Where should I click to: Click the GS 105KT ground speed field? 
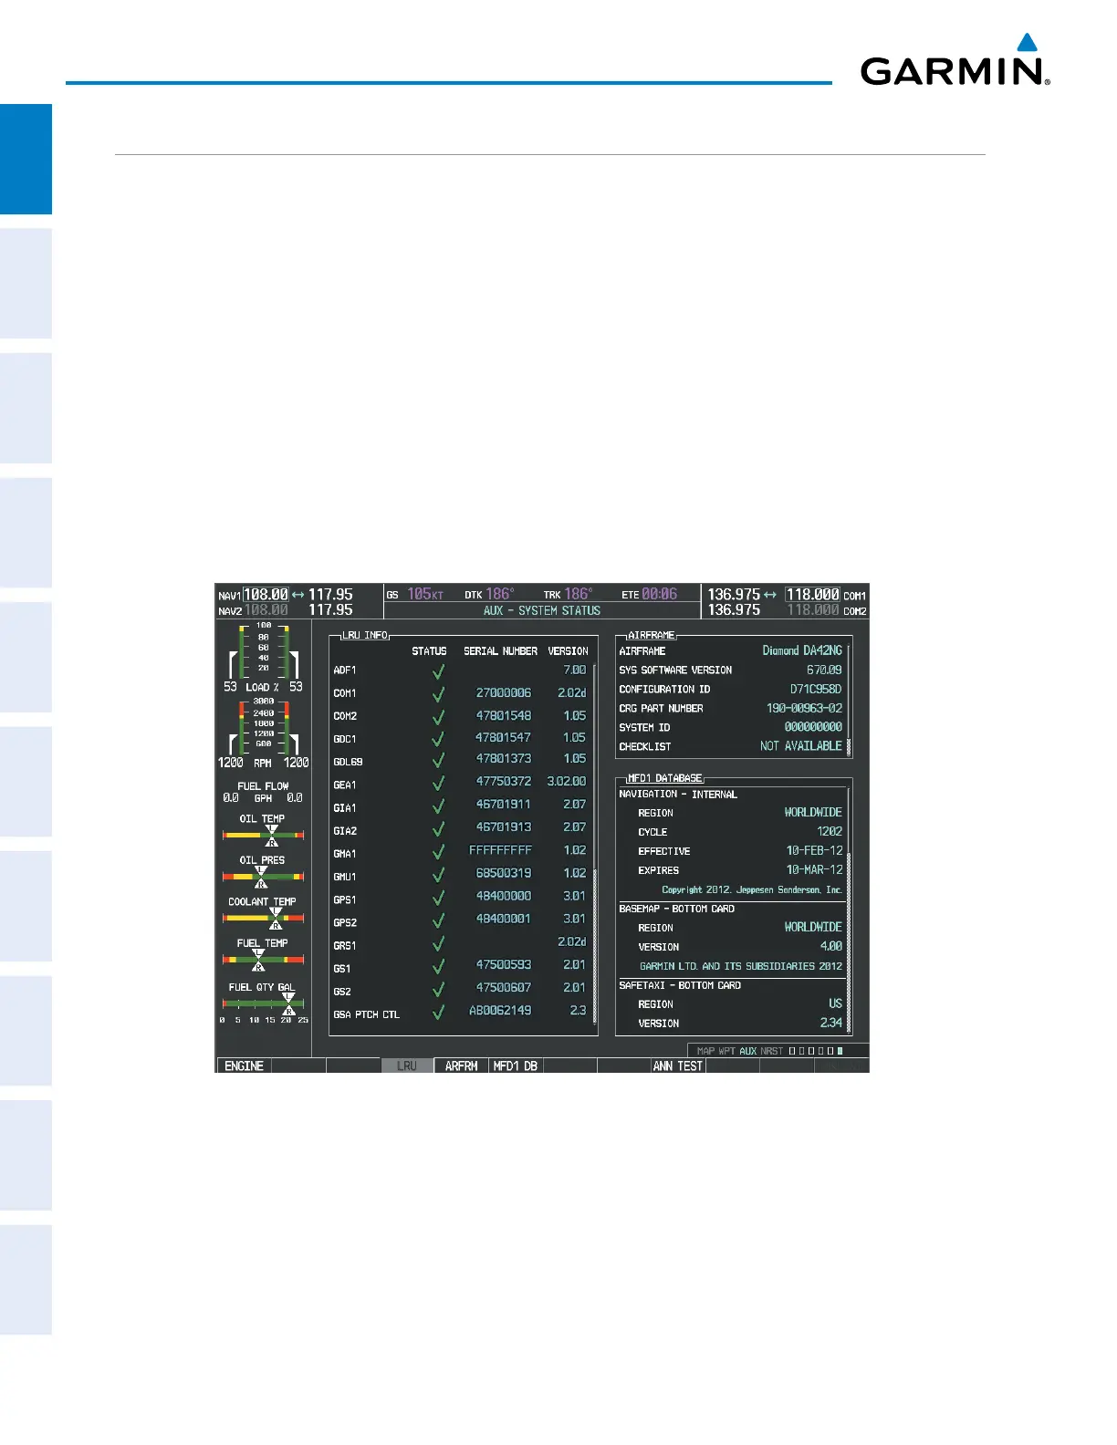(x=415, y=594)
